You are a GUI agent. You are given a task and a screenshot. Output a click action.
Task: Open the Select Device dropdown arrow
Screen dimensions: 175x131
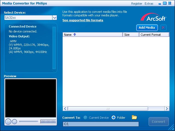(x=55, y=17)
